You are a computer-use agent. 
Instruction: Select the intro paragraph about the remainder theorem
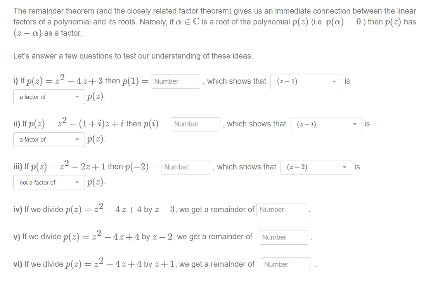[215, 22]
